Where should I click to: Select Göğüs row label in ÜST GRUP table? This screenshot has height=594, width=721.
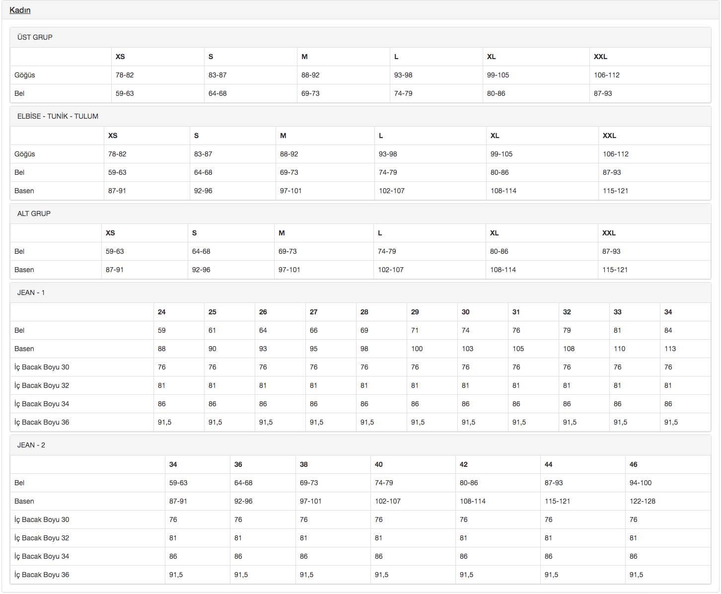click(x=25, y=75)
